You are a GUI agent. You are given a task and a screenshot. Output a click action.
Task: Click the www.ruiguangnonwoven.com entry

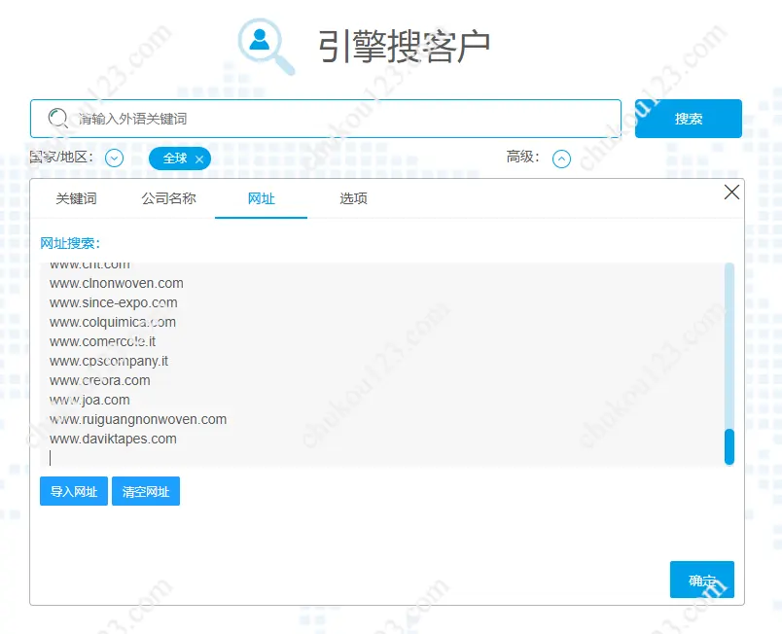point(138,419)
